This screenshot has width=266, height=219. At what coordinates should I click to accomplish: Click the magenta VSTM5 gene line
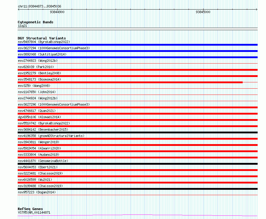(137, 215)
